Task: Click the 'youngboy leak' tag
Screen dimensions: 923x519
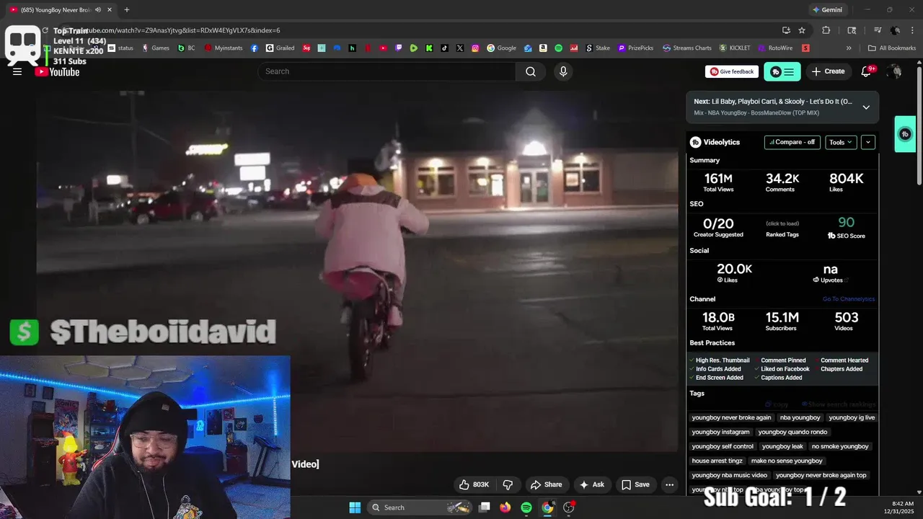Action: click(782, 446)
